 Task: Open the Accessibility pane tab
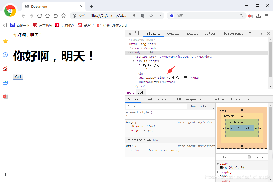(x=242, y=99)
